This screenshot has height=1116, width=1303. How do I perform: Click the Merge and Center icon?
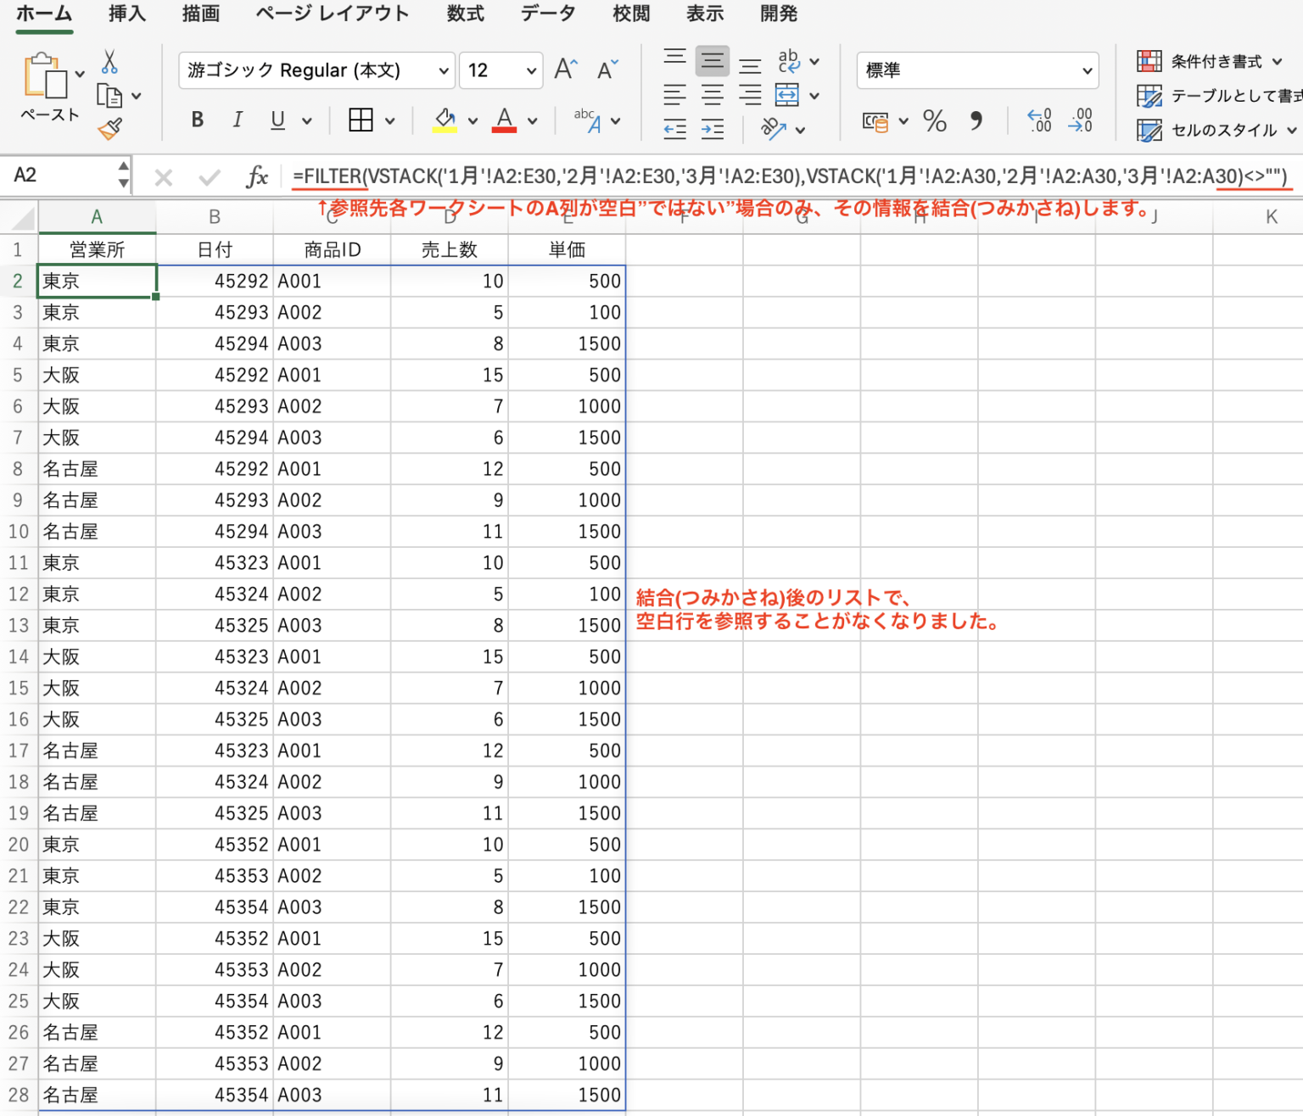click(787, 94)
